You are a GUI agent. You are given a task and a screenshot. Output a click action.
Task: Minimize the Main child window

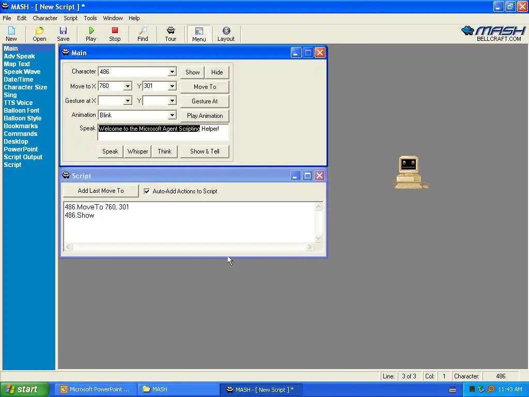[296, 53]
